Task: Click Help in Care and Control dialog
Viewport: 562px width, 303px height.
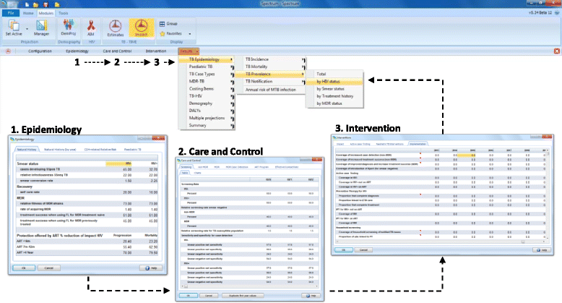Action: tap(311, 296)
